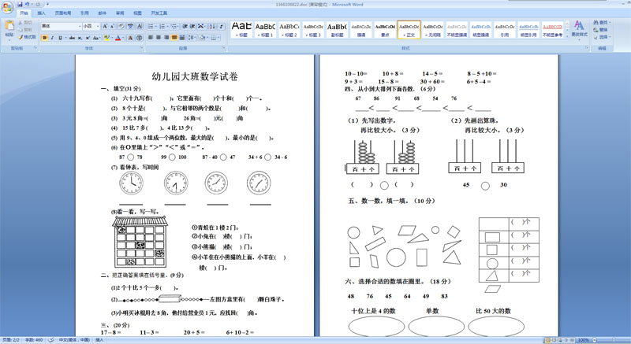Click the language indicator in status bar
This screenshot has height=344, width=631.
click(74, 340)
